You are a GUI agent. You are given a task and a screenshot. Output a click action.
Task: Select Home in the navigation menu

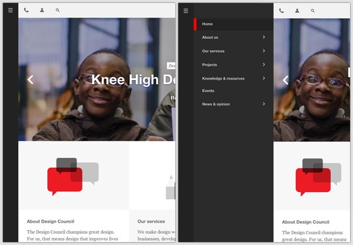(x=234, y=24)
